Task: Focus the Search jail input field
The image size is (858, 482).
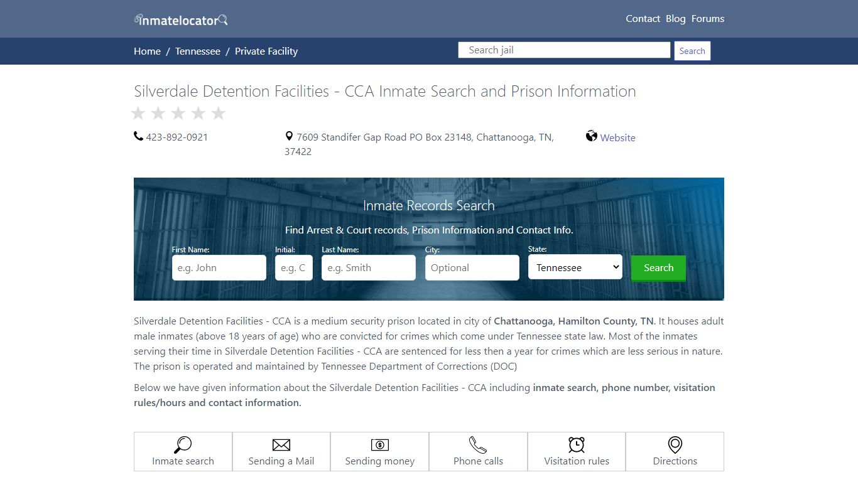Action: click(x=565, y=50)
